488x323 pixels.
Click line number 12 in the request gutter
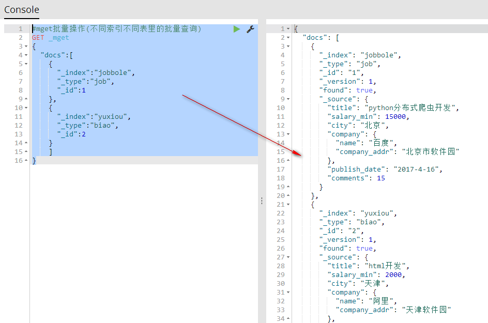pos(19,126)
